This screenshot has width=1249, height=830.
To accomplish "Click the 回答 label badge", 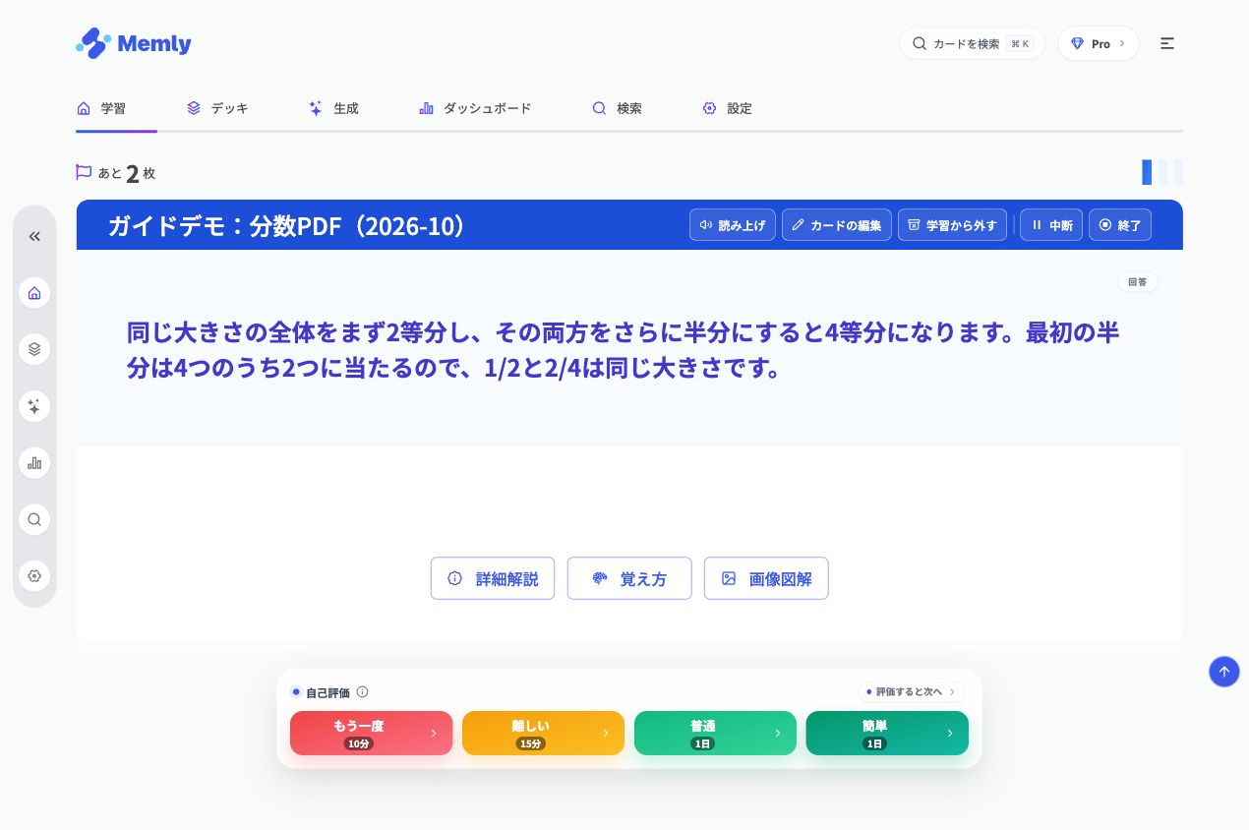I will 1138,282.
